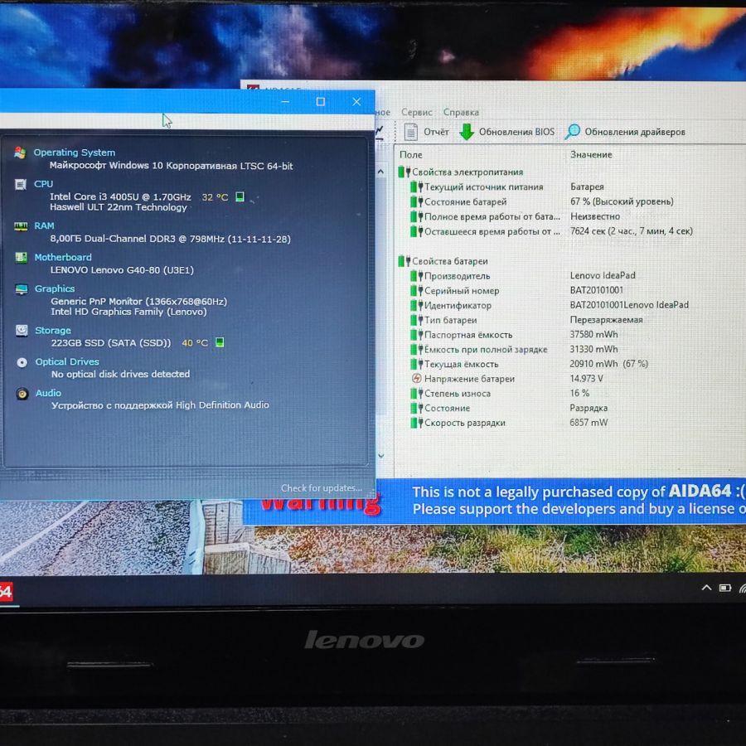Click Обновления BIOS toolbar button

pos(507,132)
